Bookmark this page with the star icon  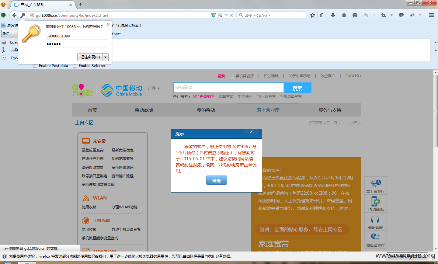[x=312, y=15]
